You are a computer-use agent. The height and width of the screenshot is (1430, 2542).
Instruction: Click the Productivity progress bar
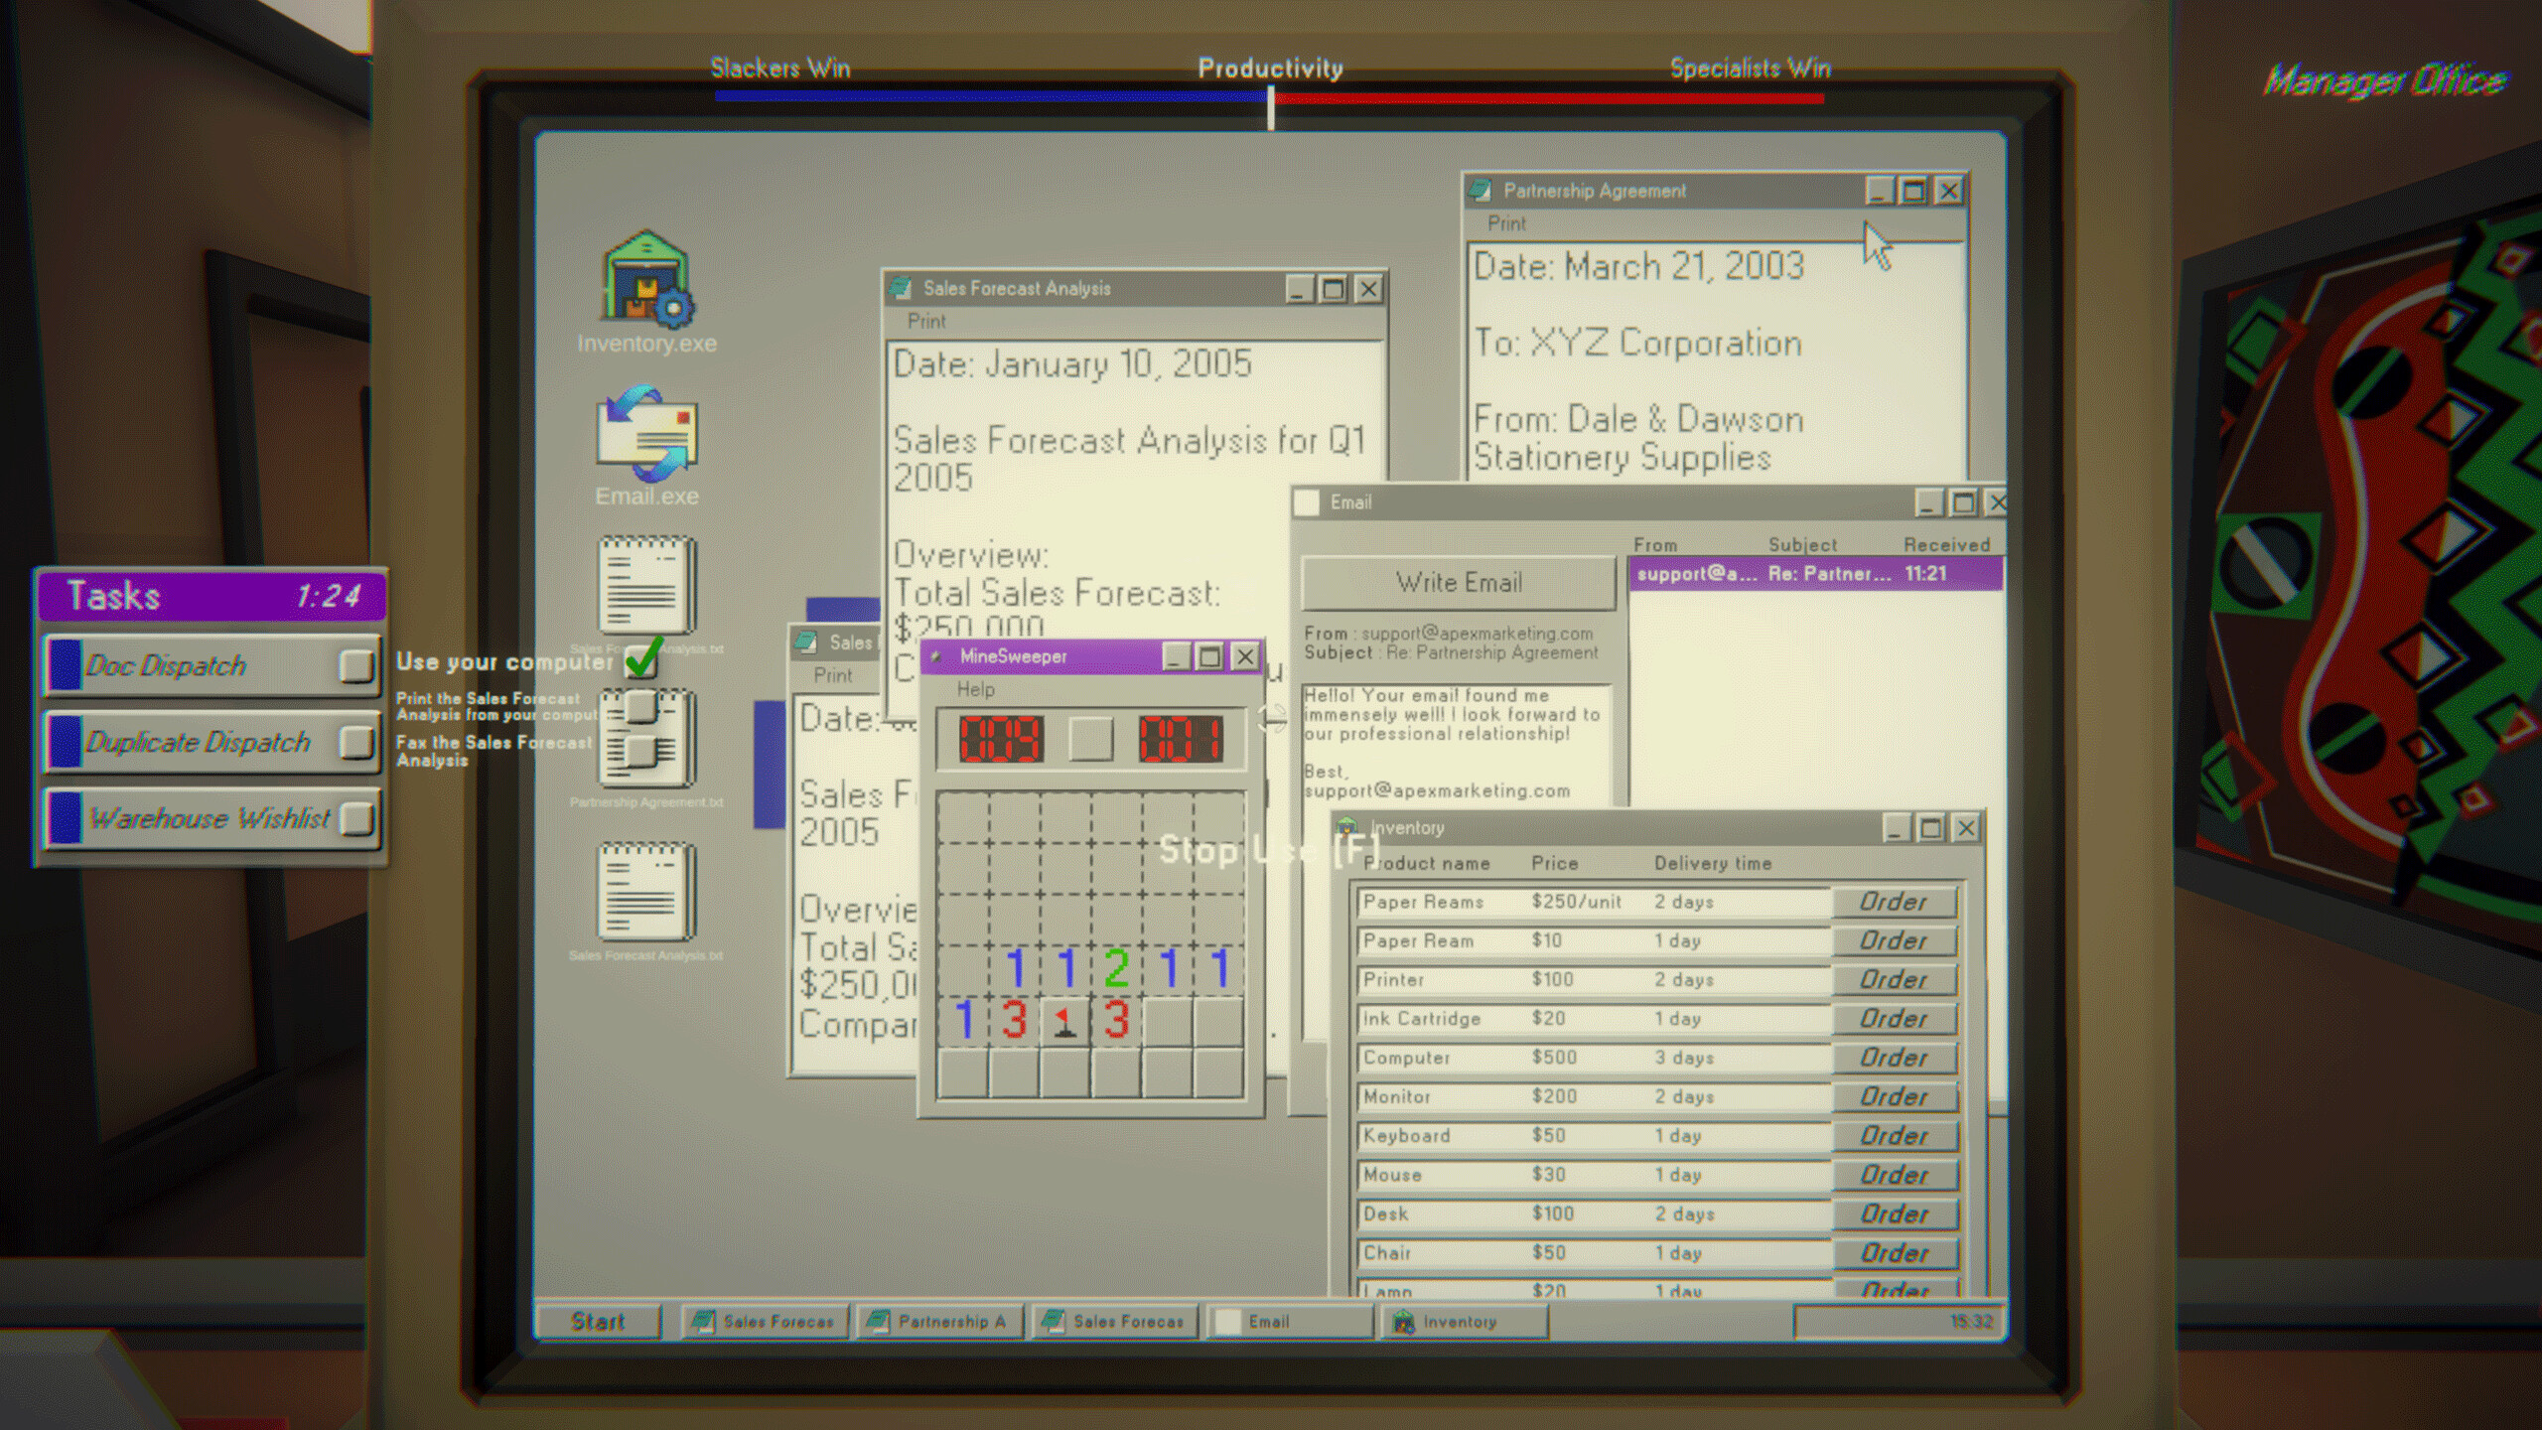click(1269, 97)
